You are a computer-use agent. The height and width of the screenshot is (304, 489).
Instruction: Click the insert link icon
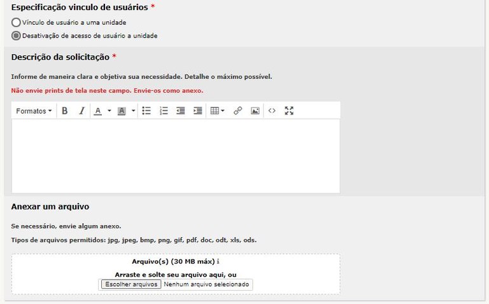click(x=237, y=111)
